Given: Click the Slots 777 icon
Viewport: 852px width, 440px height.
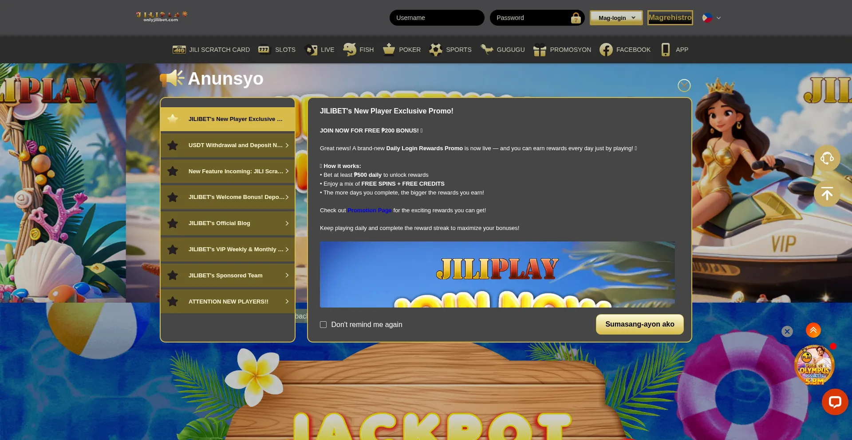Looking at the screenshot, I should click(264, 50).
